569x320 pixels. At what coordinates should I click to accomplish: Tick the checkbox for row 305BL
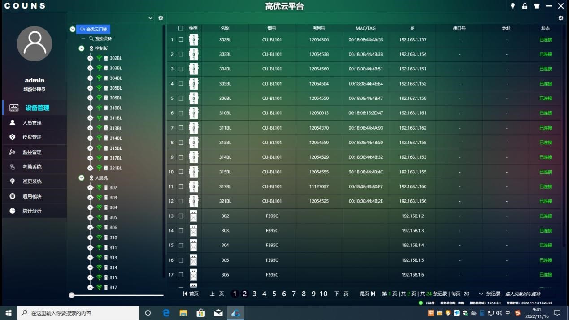[181, 84]
